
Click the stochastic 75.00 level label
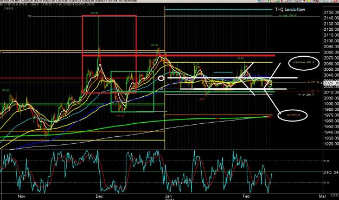pos(327,161)
